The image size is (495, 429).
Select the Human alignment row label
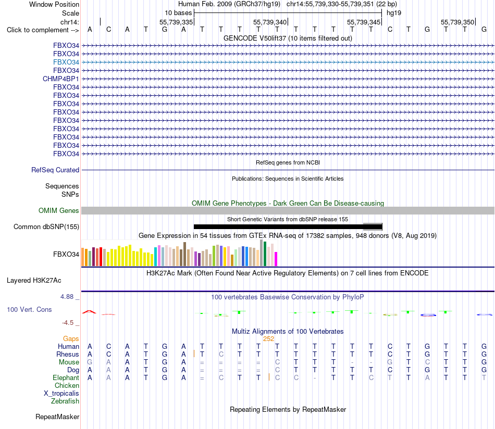pos(68,346)
